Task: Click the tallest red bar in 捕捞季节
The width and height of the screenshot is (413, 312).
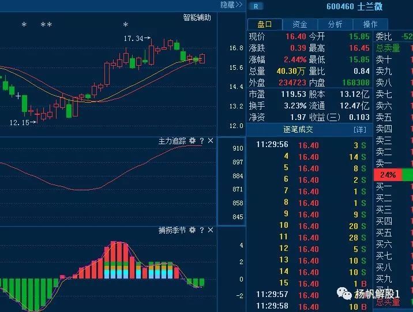Action: click(x=113, y=260)
